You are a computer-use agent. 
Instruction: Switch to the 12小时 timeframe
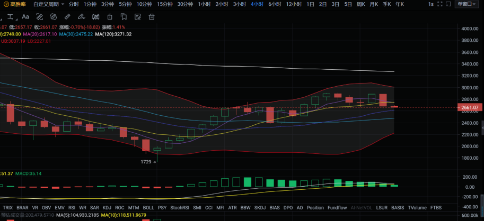point(294,4)
